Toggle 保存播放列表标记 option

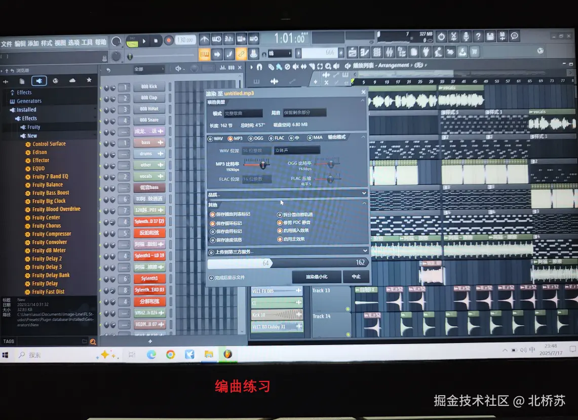(x=212, y=214)
